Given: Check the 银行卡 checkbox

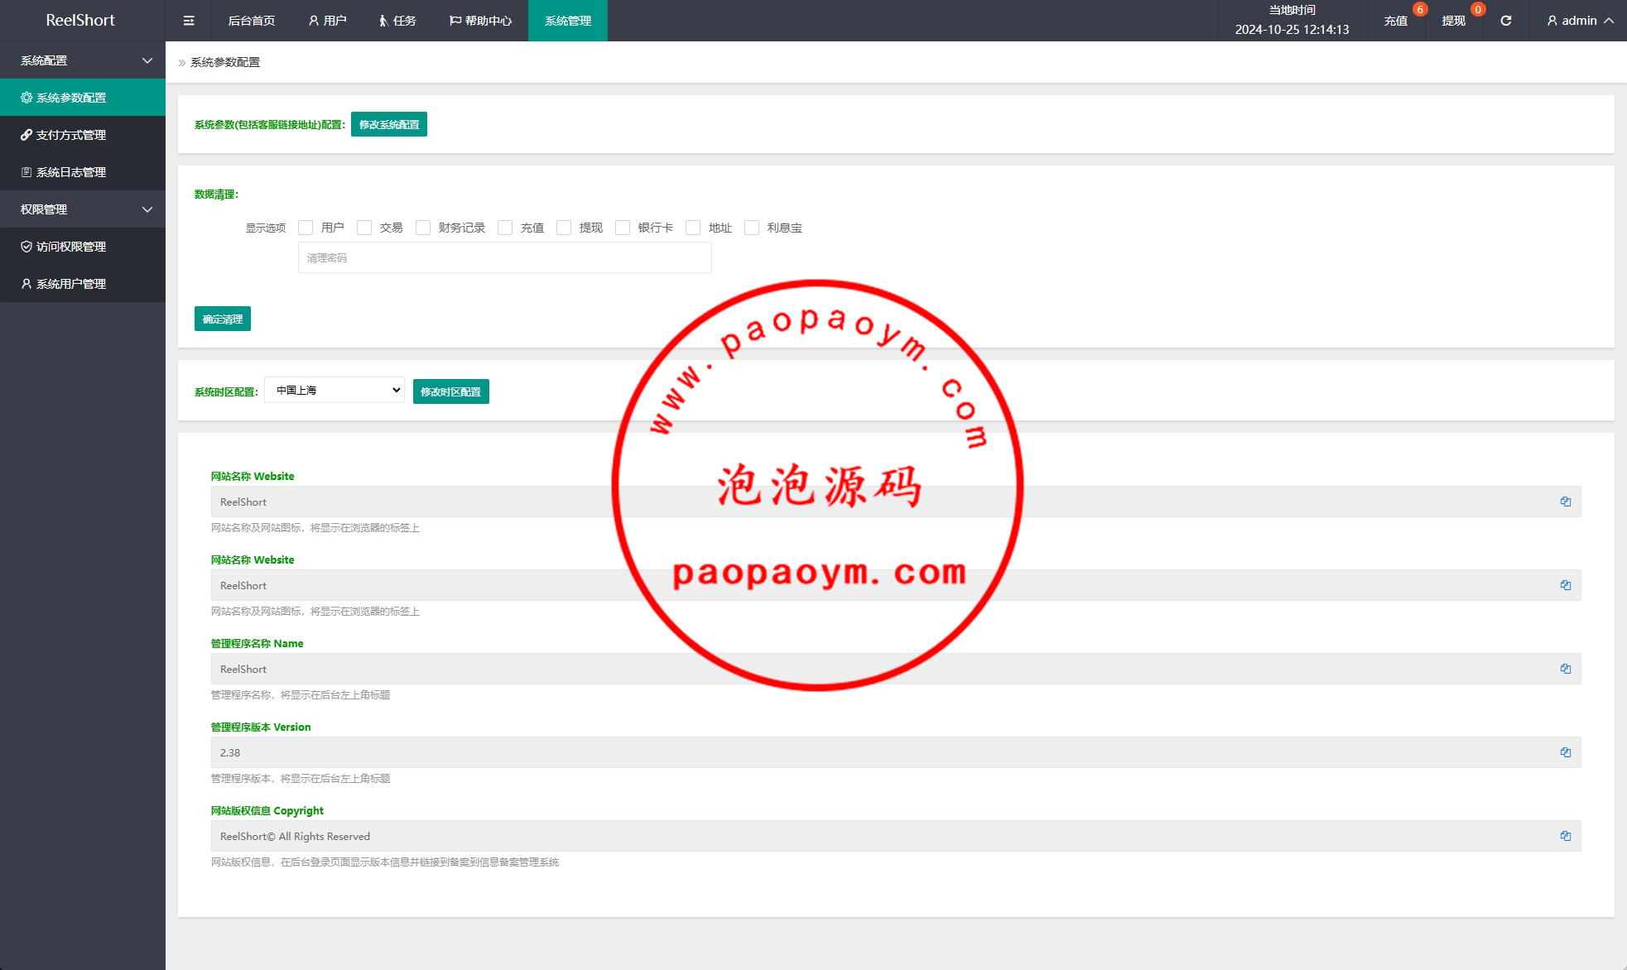Looking at the screenshot, I should 623,228.
